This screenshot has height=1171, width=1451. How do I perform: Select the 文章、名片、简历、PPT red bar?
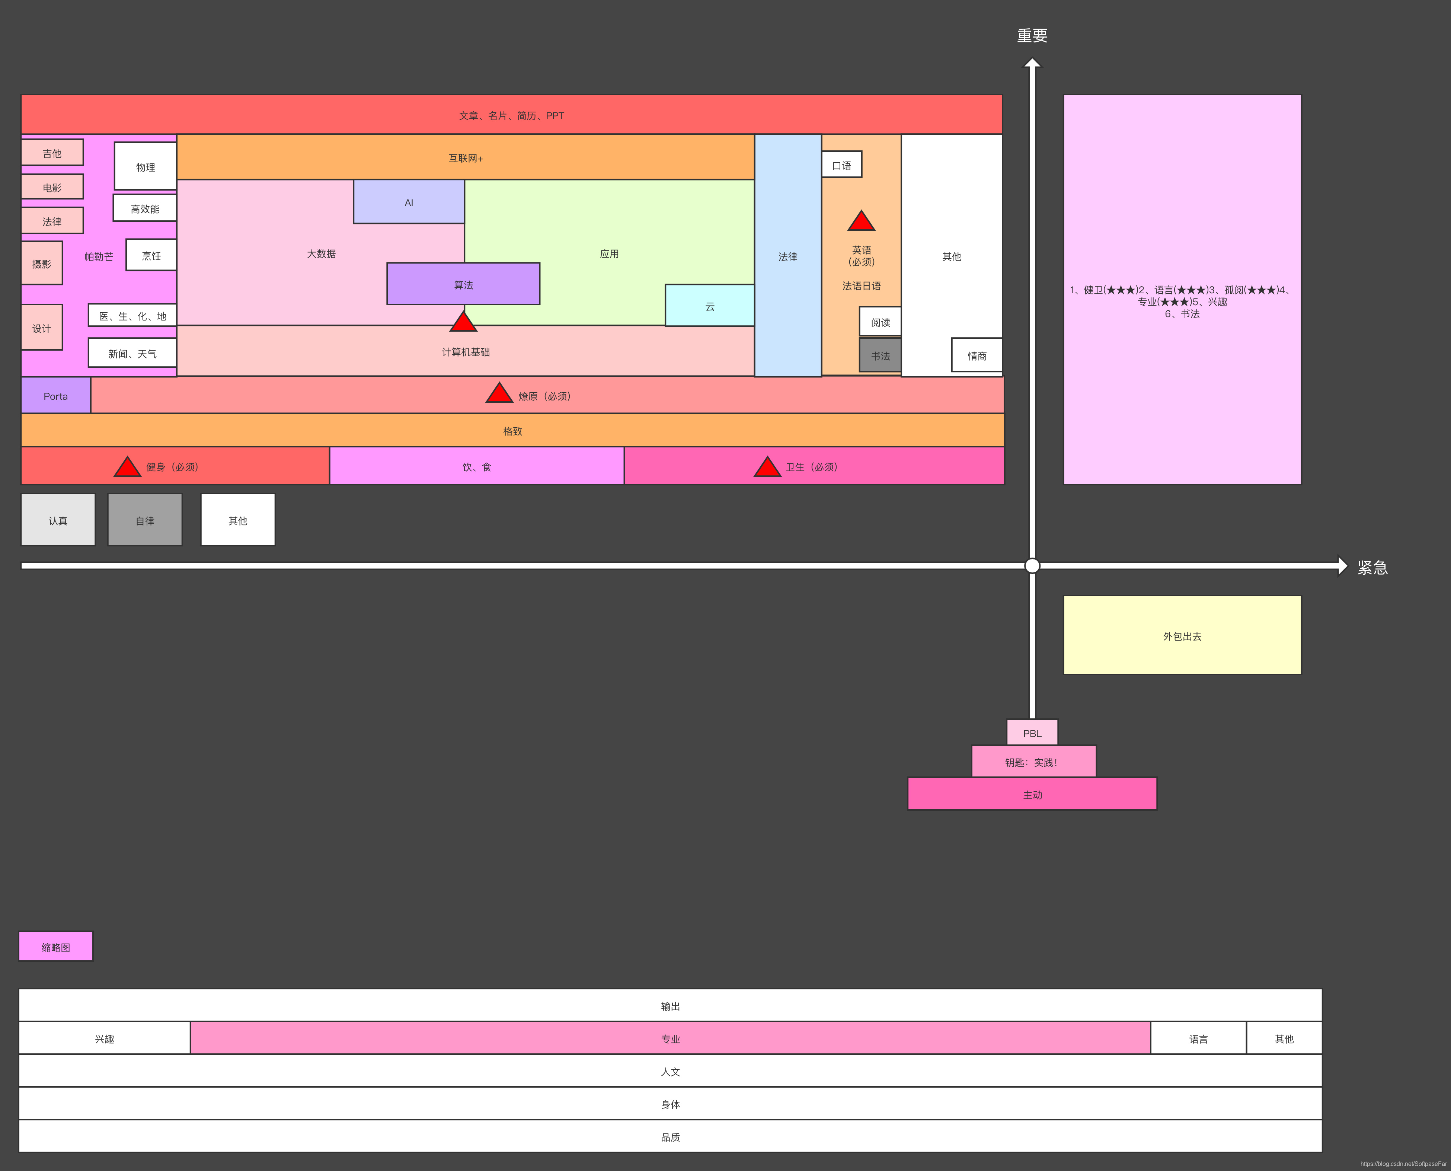(511, 115)
